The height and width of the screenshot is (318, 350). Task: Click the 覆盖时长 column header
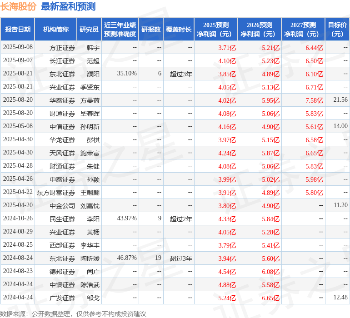coord(179,29)
